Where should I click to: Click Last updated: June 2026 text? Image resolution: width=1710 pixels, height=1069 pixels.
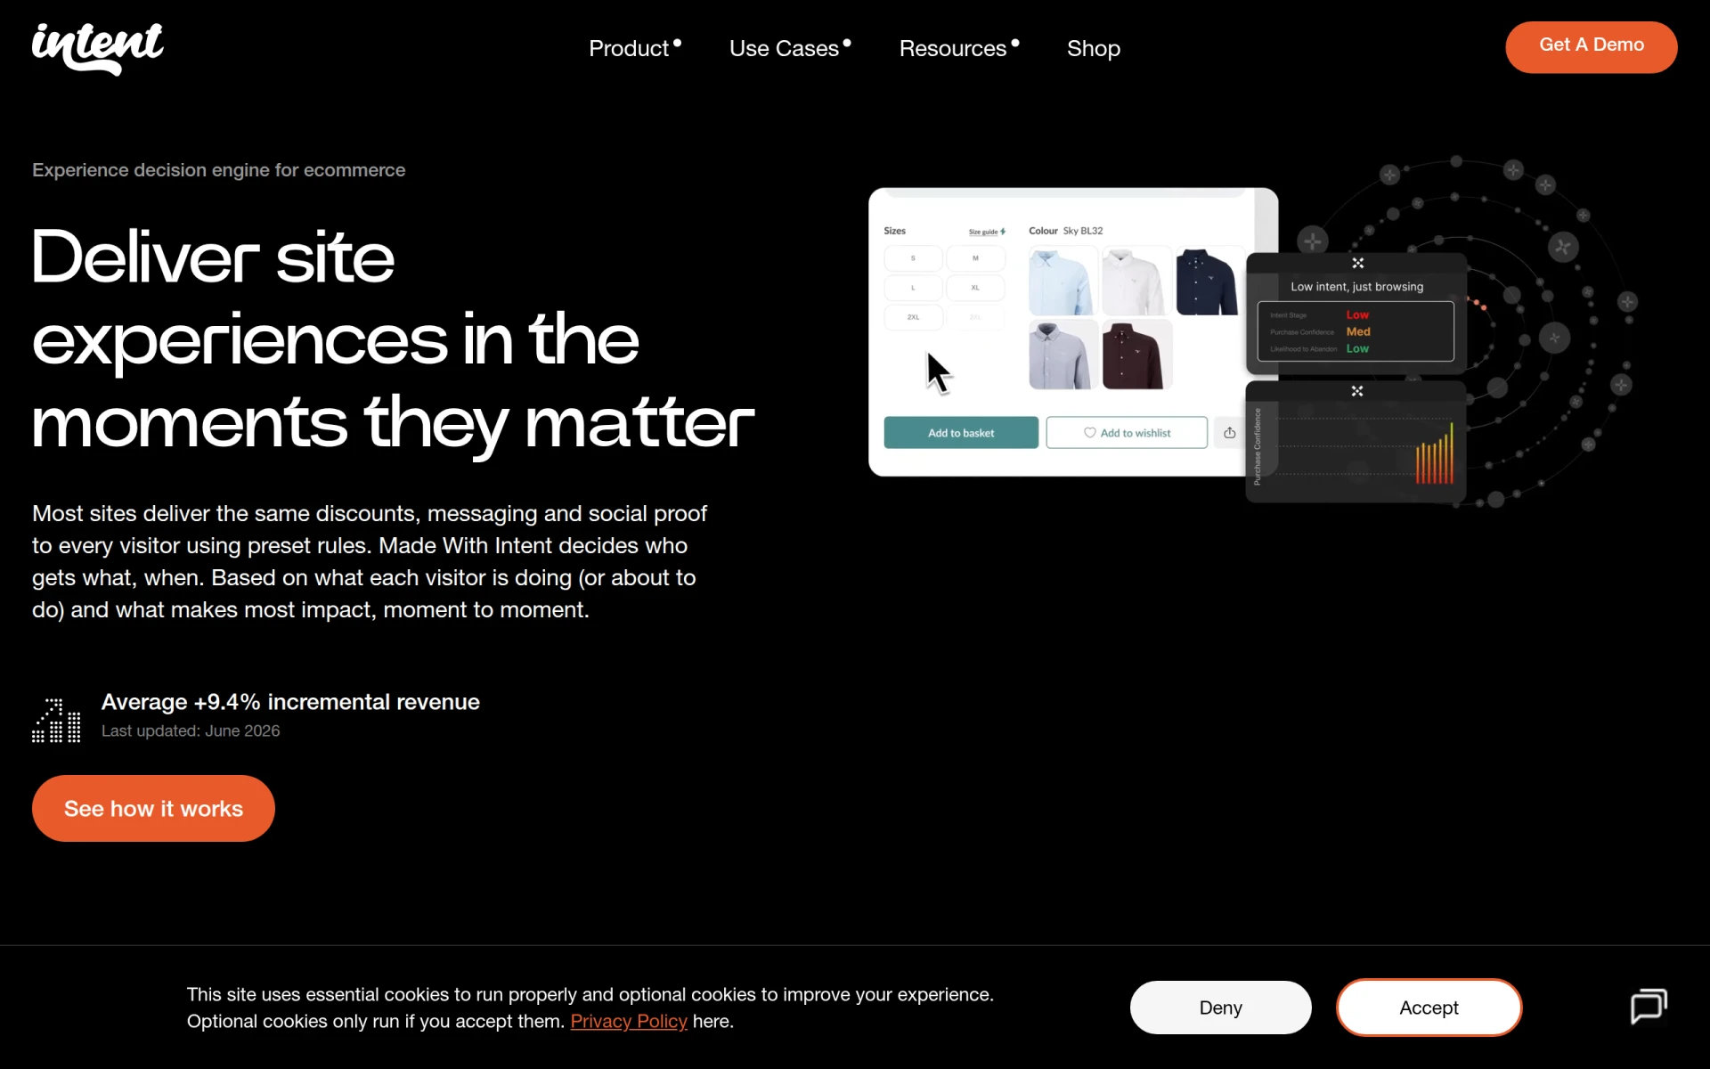[x=191, y=730]
